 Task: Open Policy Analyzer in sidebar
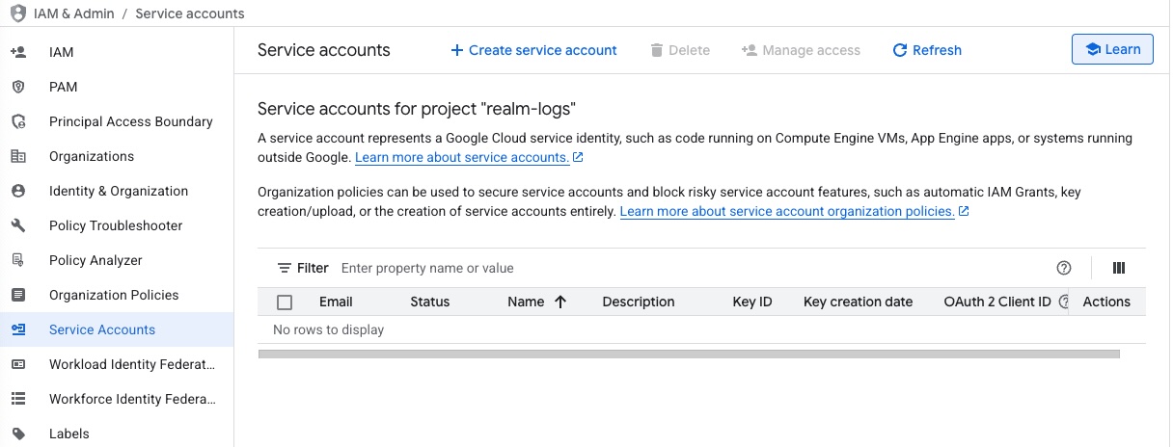(x=117, y=260)
